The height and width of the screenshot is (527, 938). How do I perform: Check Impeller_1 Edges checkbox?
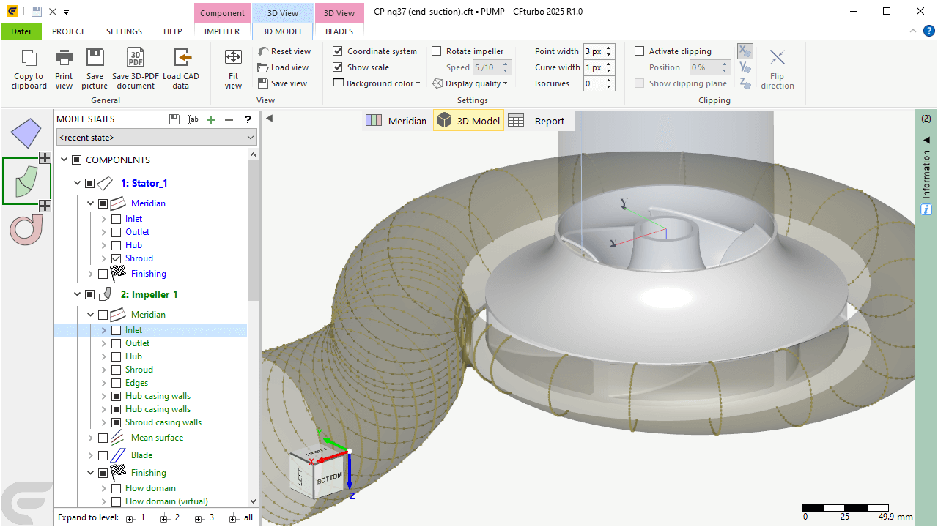tap(116, 383)
